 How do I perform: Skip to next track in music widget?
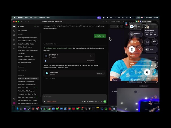pyautogui.click(x=155, y=34)
